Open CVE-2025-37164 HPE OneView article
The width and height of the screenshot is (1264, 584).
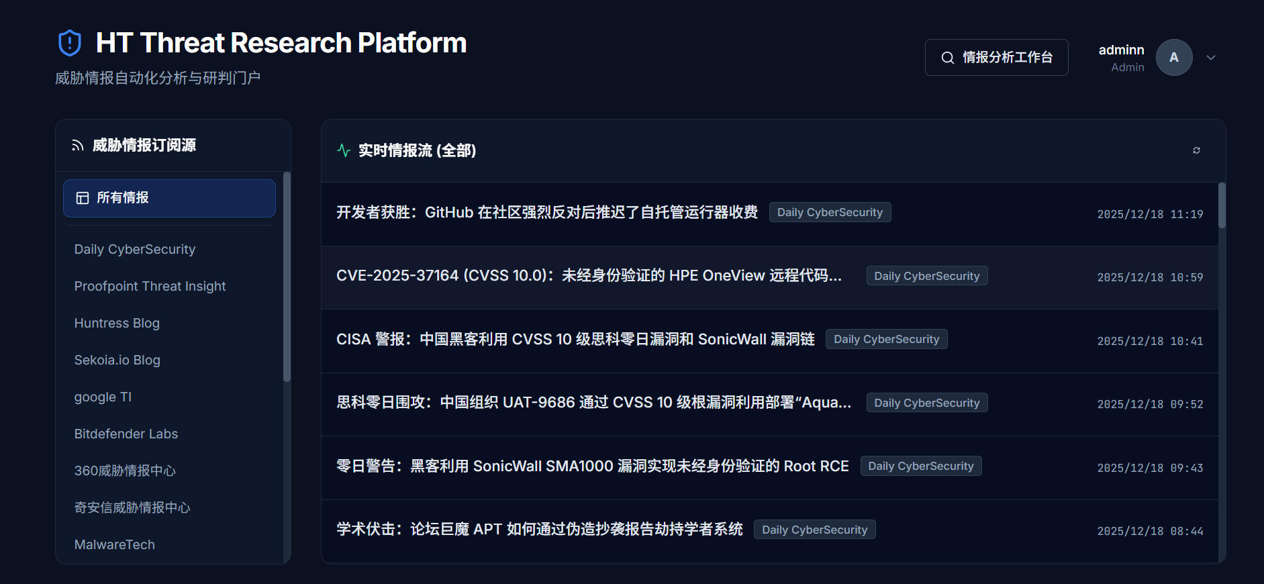tap(588, 276)
